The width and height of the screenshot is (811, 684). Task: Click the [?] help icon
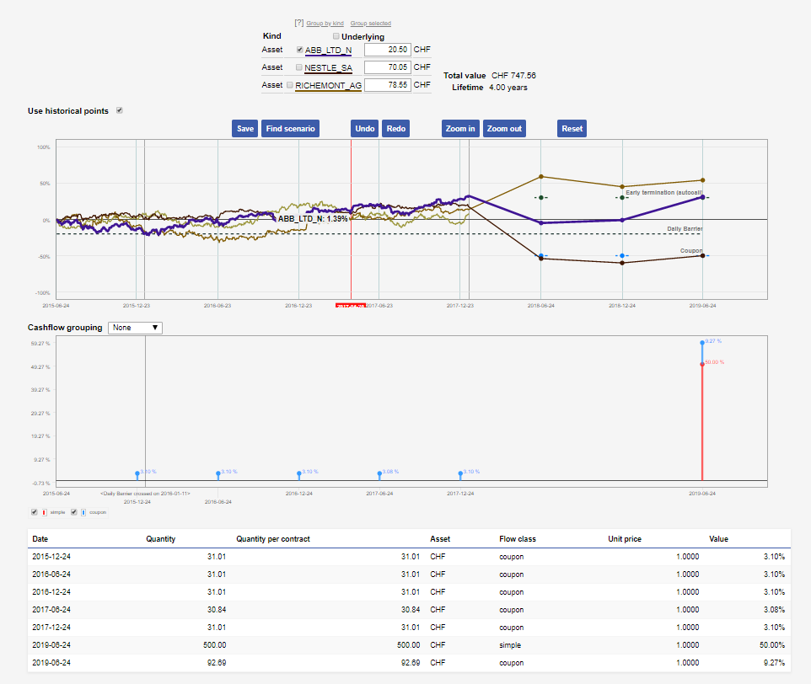(298, 23)
